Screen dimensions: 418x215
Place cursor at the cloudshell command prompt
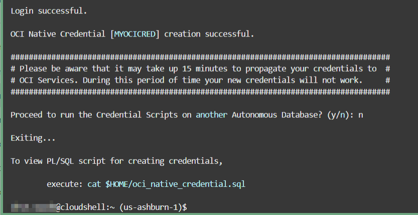click(191, 206)
